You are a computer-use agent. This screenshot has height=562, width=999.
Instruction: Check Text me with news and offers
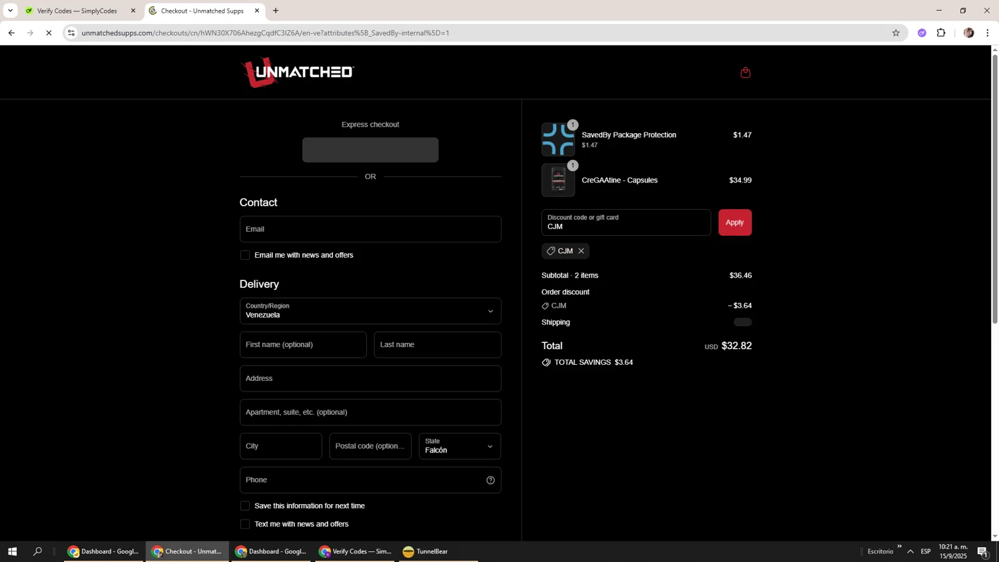(245, 524)
